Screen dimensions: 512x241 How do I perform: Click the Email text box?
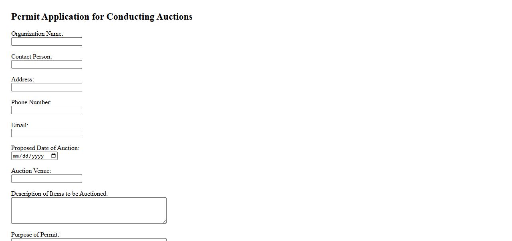click(x=46, y=133)
